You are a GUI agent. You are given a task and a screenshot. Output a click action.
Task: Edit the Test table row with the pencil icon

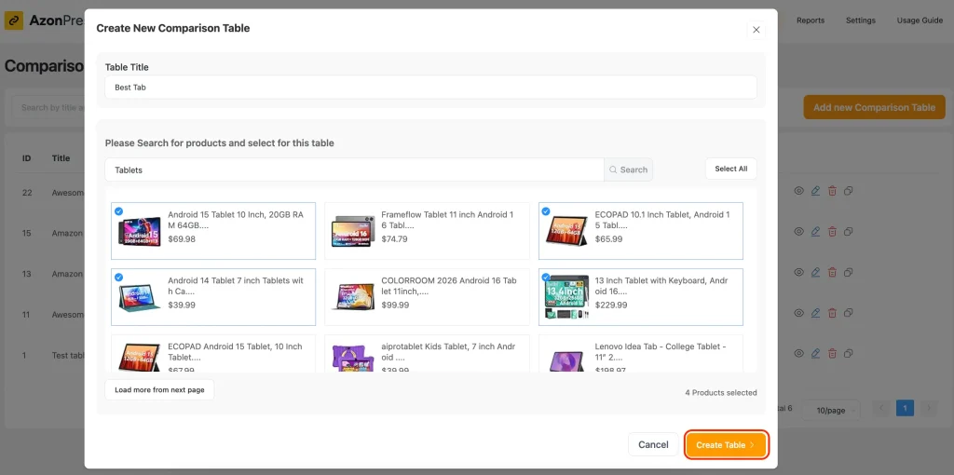(x=815, y=353)
